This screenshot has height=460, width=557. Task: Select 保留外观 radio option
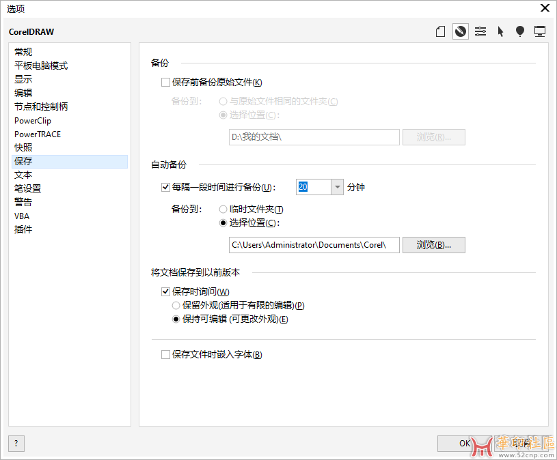pyautogui.click(x=176, y=305)
